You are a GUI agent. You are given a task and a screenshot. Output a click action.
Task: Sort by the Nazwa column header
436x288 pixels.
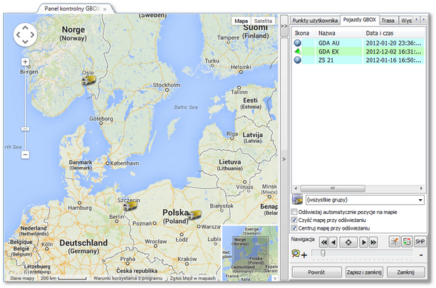click(327, 33)
